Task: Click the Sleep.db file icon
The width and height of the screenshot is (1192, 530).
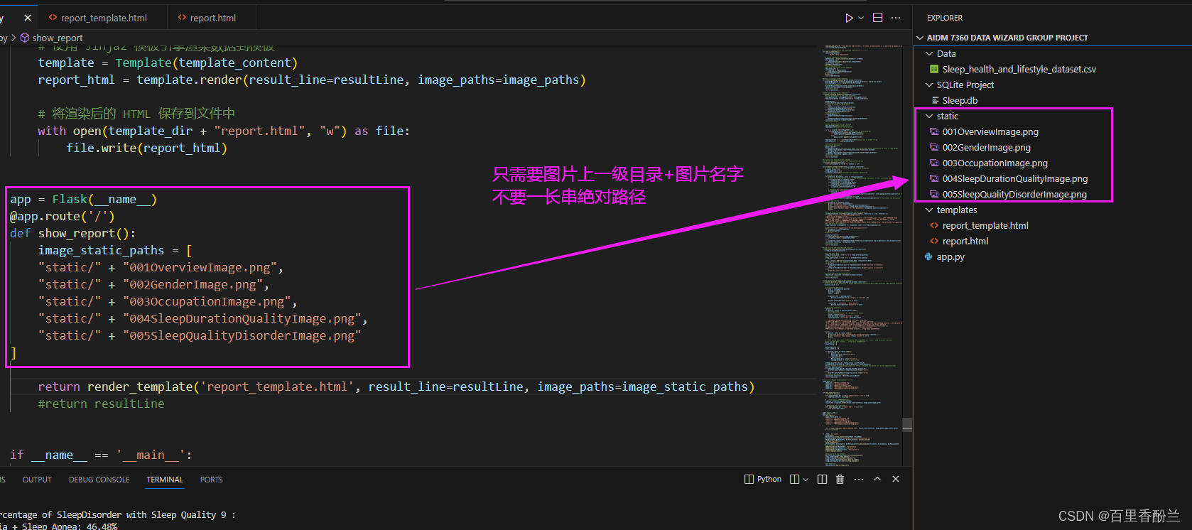Action: [x=935, y=100]
